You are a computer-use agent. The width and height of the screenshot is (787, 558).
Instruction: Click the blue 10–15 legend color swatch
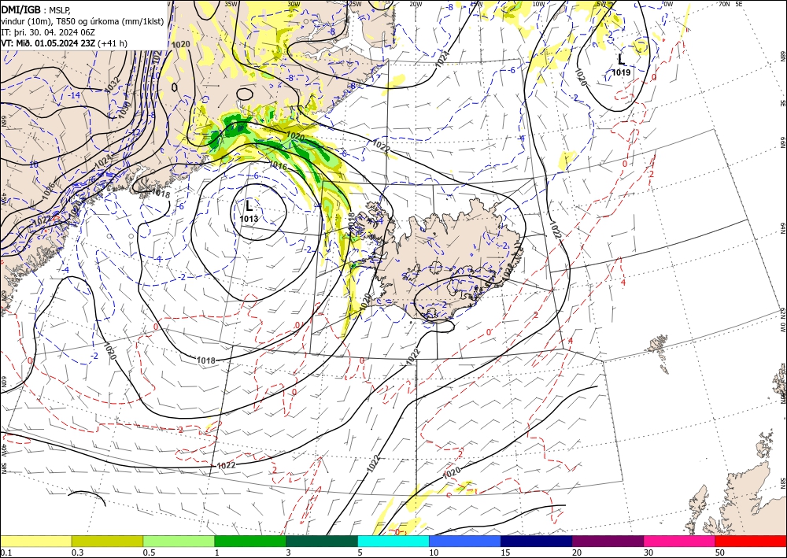coord(465,541)
